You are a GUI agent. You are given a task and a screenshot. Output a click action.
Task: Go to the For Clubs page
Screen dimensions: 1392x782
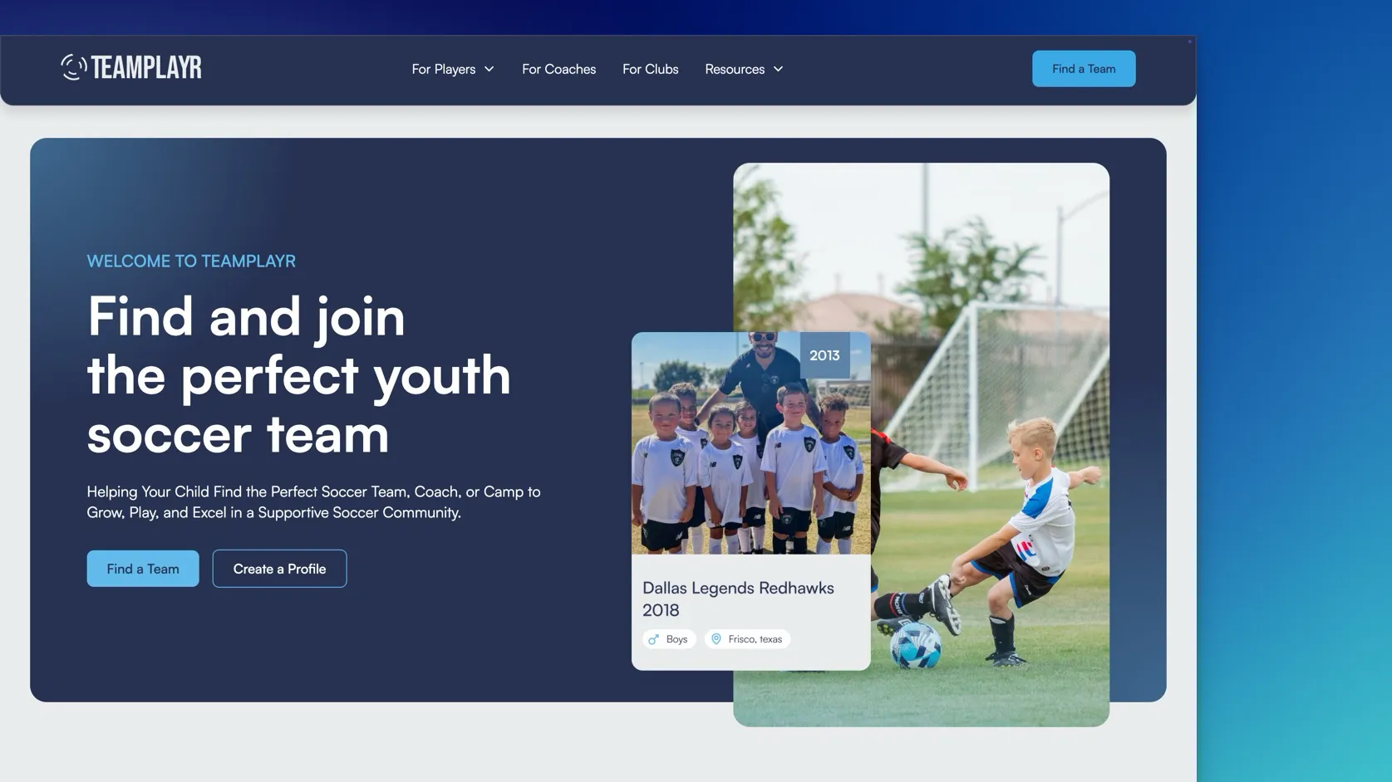pos(651,69)
